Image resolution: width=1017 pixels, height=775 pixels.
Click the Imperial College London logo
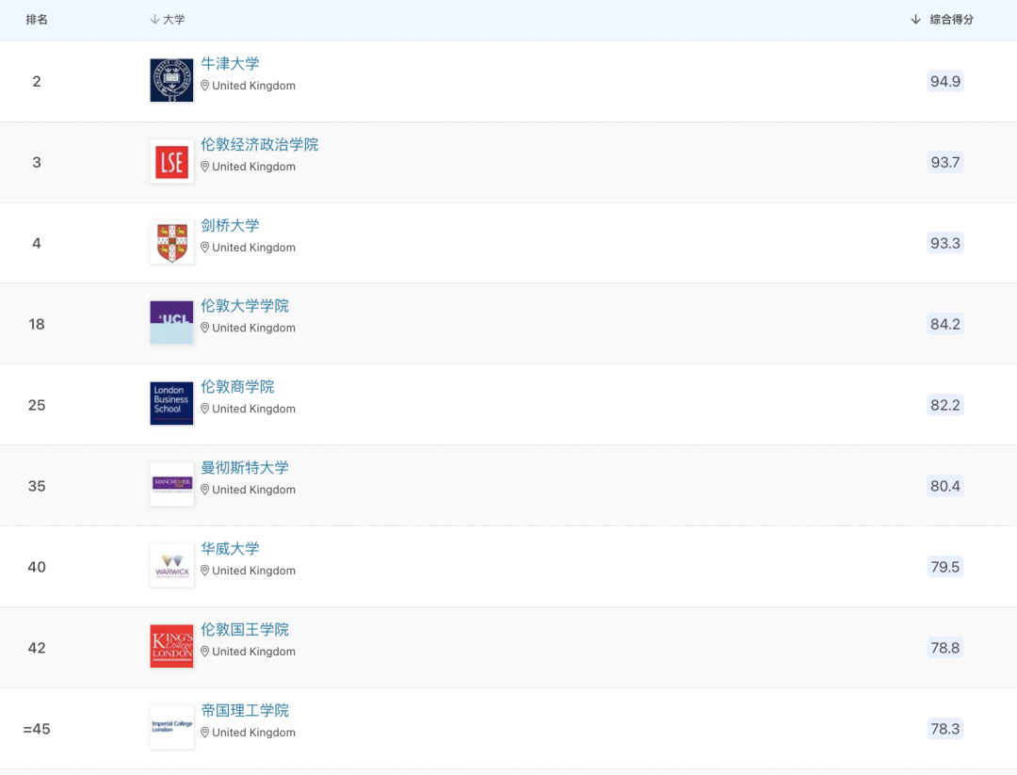click(x=172, y=728)
